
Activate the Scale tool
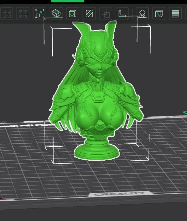click(40, 14)
